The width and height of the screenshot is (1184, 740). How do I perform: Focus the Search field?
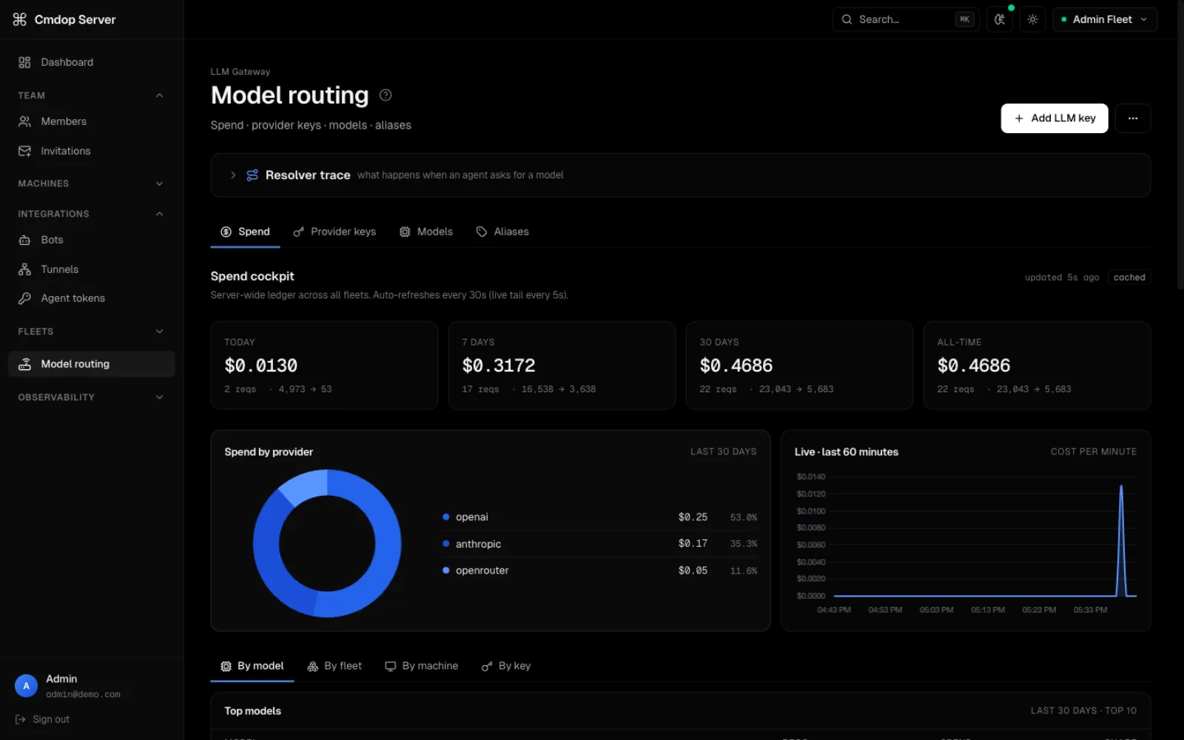point(906,19)
